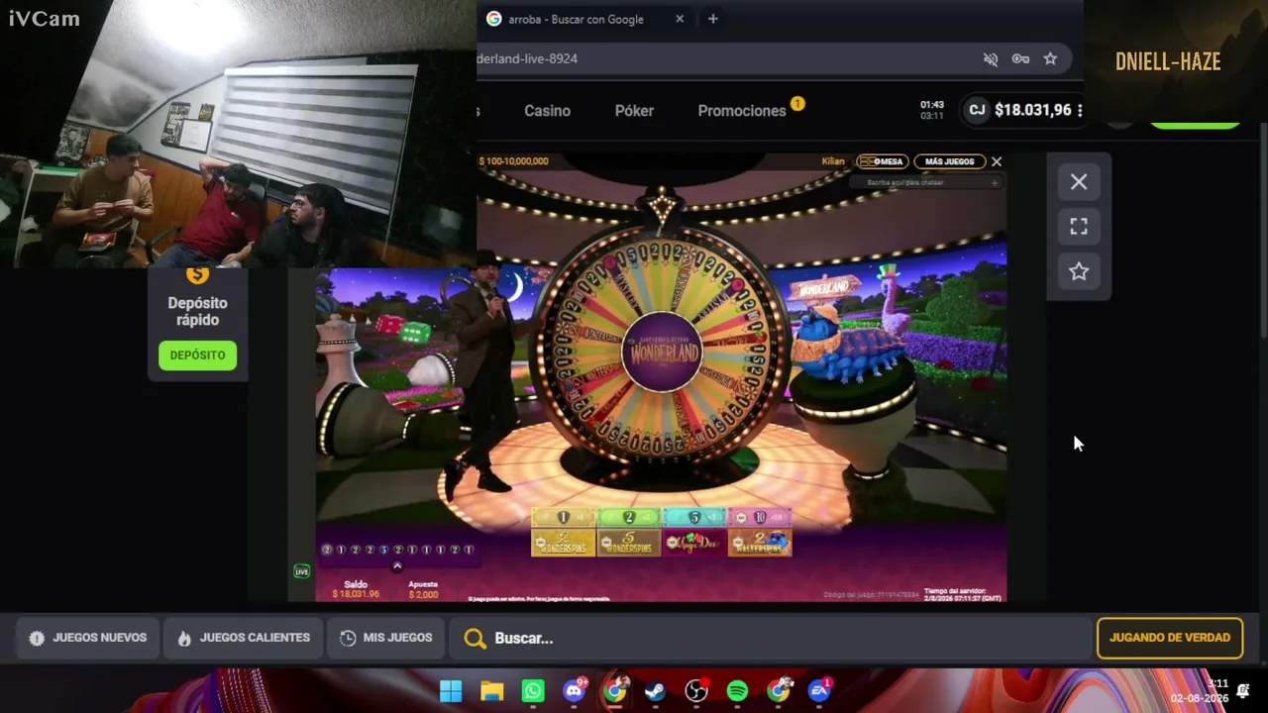Open MIS JUEGOS category
Viewport: 1268px width, 713px height.
click(x=385, y=638)
